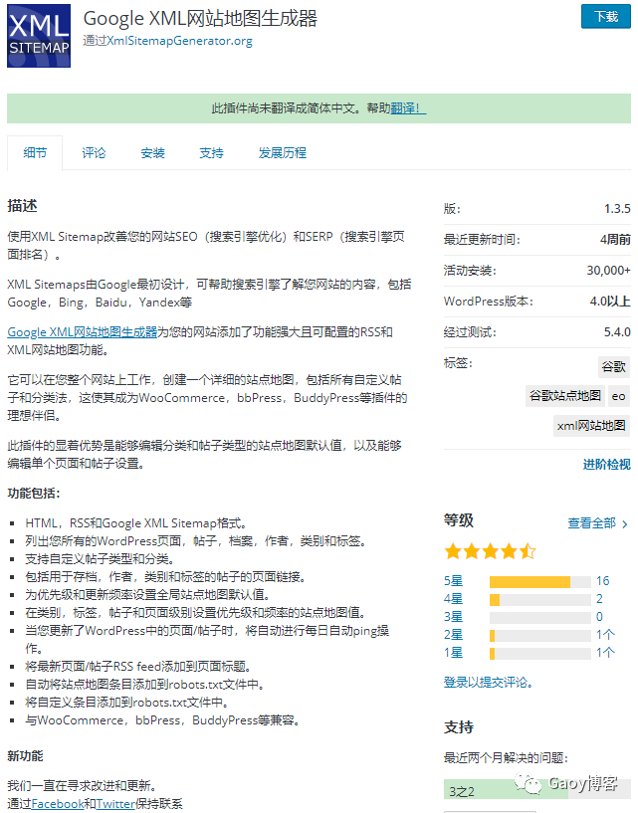This screenshot has height=813, width=638.
Task: Open the 5星 reviews link
Action: point(453,581)
